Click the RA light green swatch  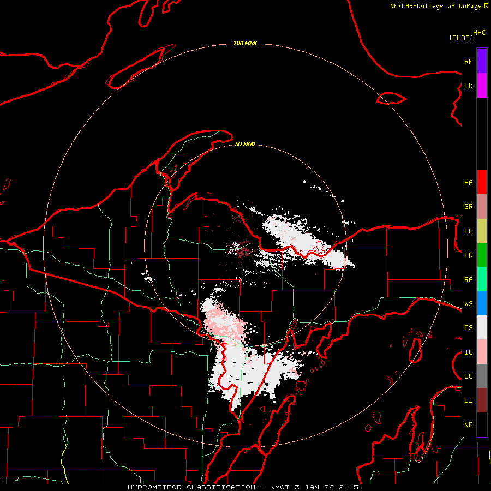482,279
